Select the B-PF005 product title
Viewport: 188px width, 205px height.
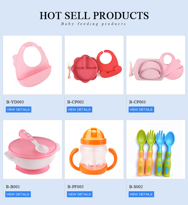tap(75, 187)
